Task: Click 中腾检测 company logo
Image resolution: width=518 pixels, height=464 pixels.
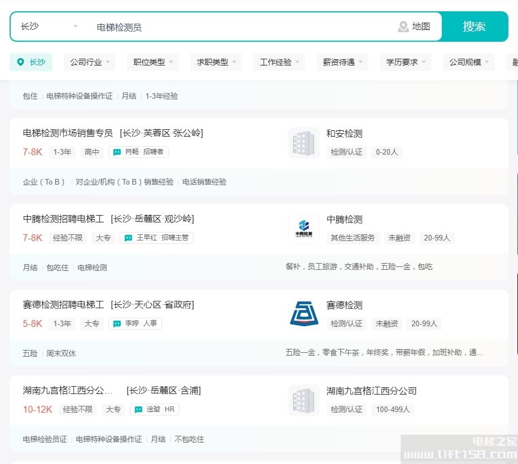Action: coord(304,229)
